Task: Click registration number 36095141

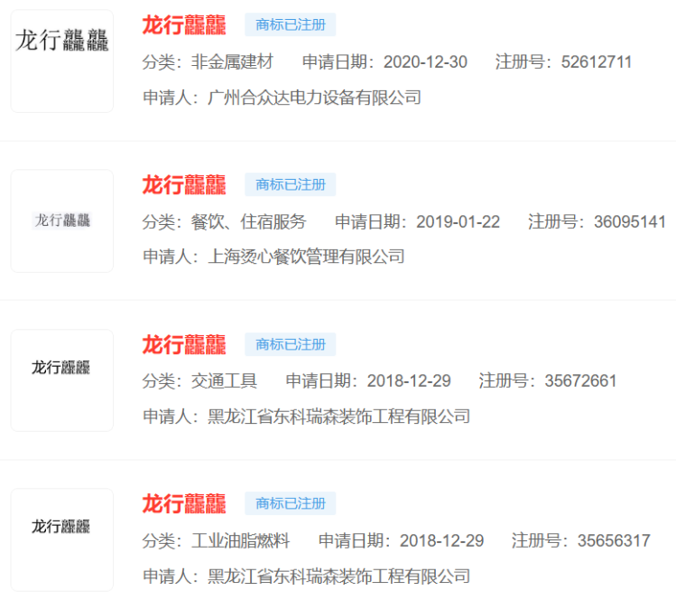Action: coord(629,222)
